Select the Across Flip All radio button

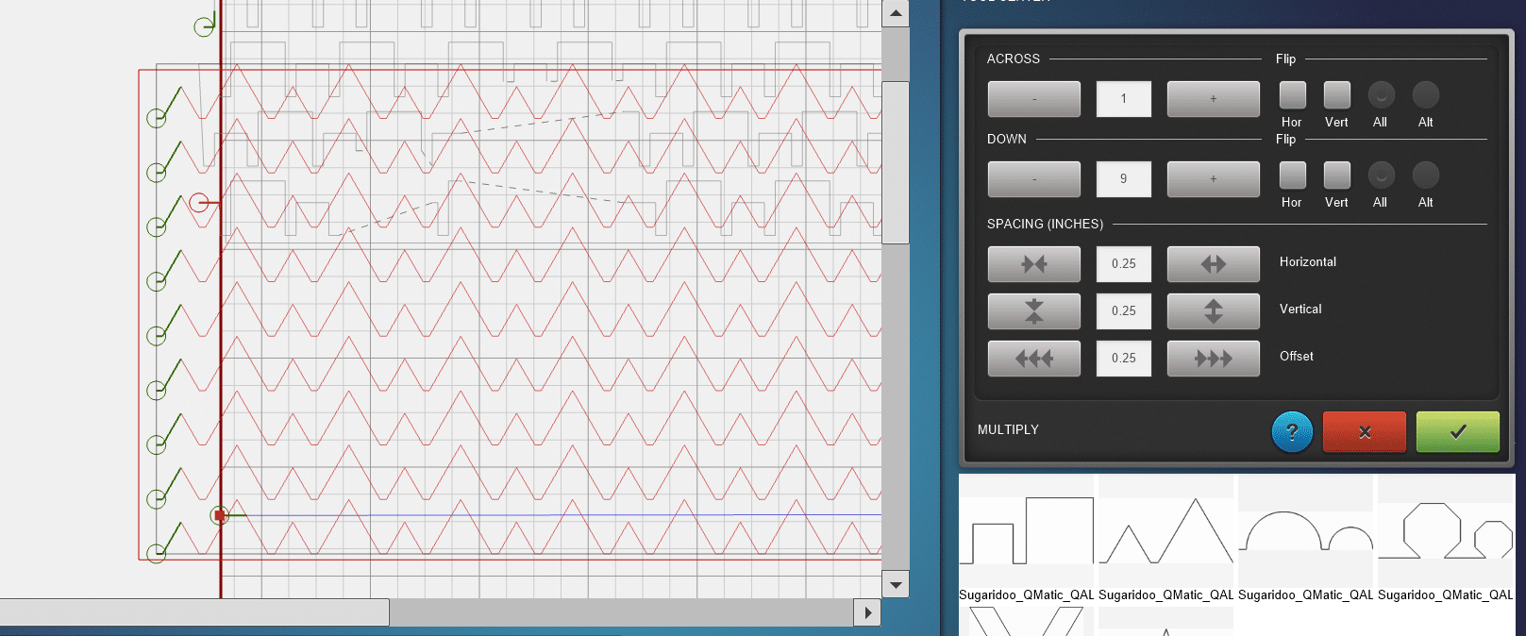point(1381,95)
